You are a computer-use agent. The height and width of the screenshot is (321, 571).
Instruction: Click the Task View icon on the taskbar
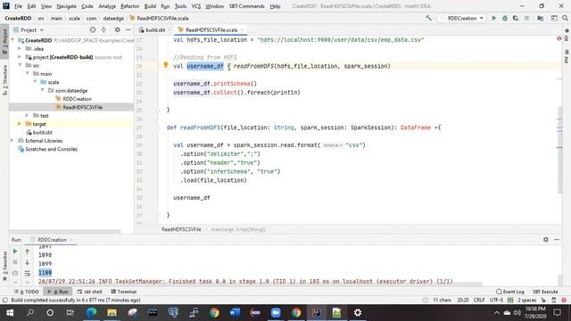click(70, 313)
